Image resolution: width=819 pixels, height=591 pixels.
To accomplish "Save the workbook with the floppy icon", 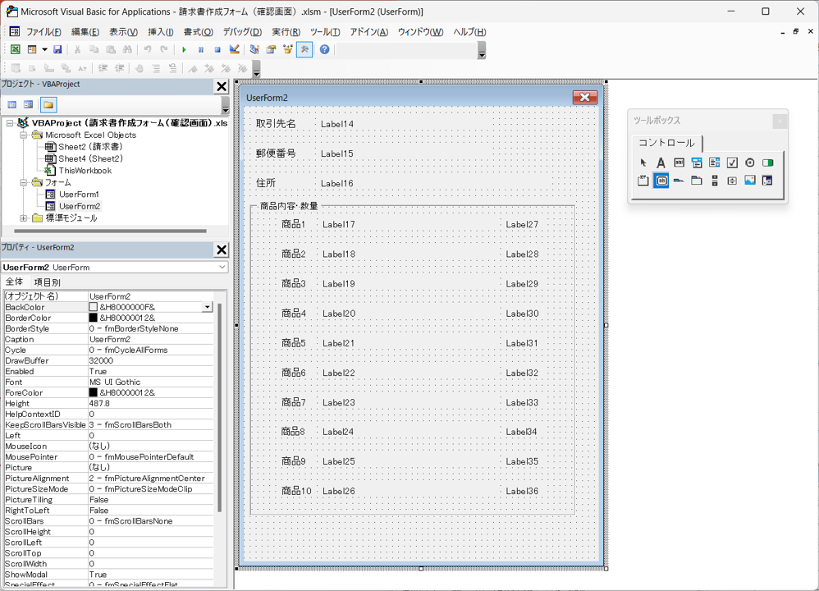I will click(57, 50).
